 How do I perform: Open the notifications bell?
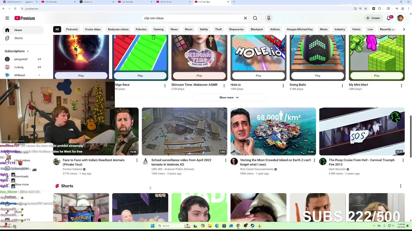tap(389, 18)
